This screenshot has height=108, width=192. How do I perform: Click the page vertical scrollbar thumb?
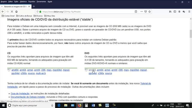coord(191,34)
